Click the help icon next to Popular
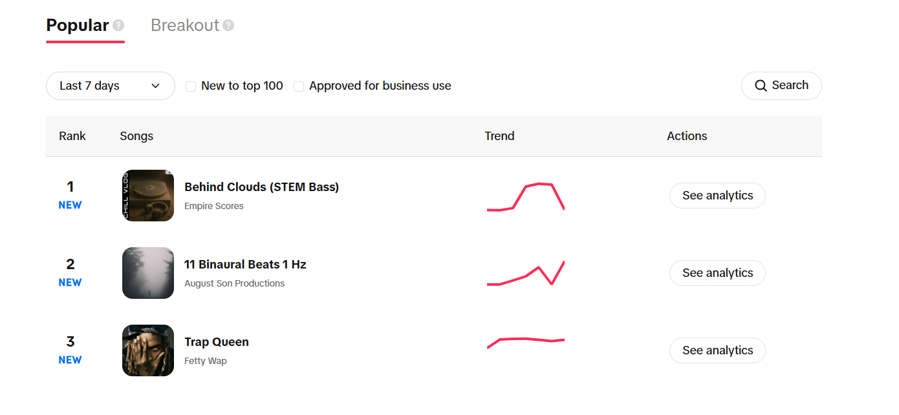The width and height of the screenshot is (899, 415). click(118, 25)
